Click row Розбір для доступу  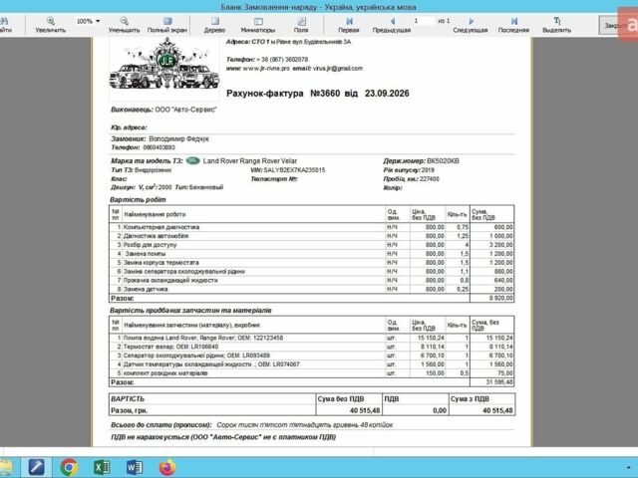tap(312, 245)
